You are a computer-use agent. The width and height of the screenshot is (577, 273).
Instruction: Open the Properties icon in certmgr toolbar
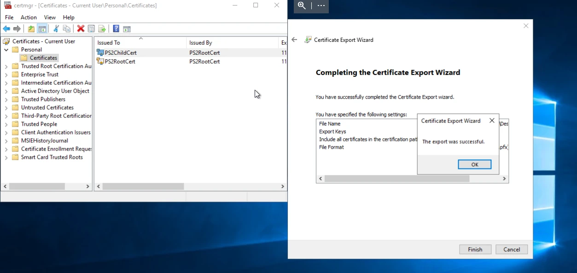(x=91, y=29)
